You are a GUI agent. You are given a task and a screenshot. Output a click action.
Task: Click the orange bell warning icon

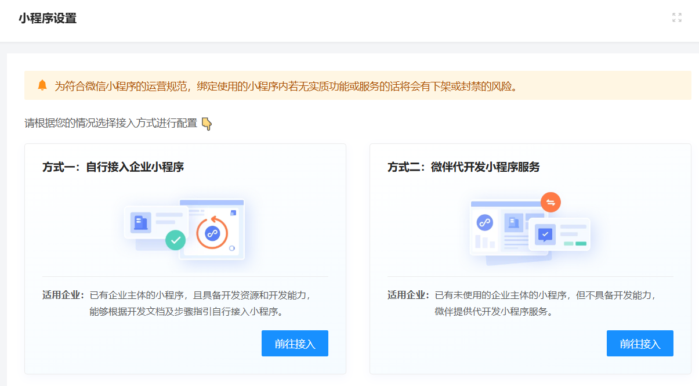coord(42,85)
